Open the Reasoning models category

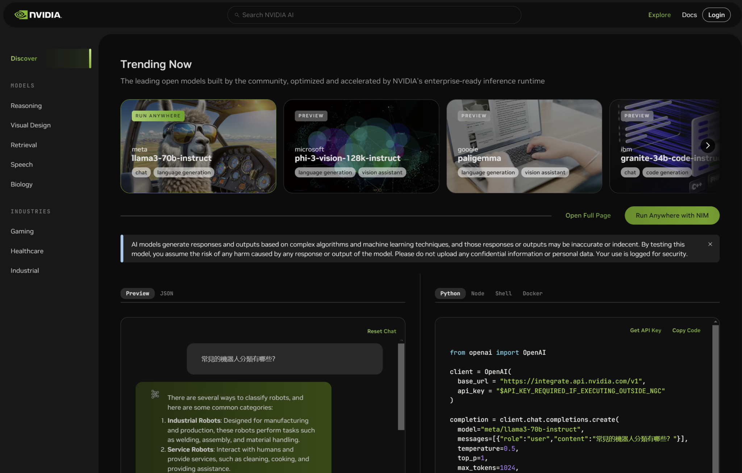(26, 106)
